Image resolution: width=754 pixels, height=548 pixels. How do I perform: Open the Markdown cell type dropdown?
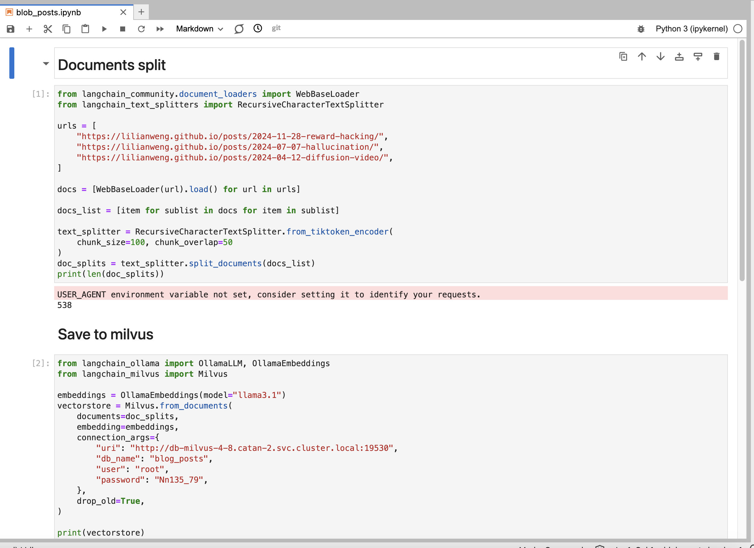point(200,29)
